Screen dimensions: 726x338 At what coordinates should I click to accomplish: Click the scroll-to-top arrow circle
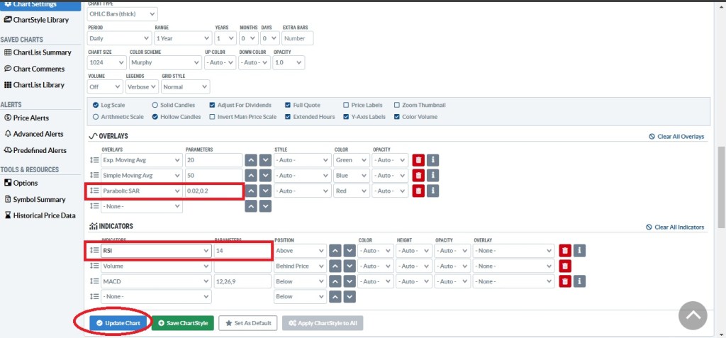693,315
